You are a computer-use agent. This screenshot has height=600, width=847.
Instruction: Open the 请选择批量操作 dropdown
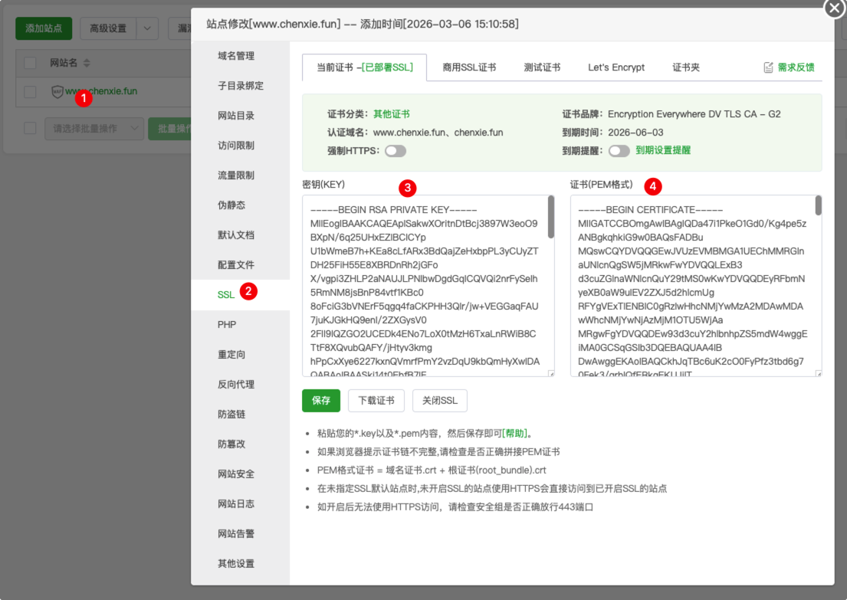click(94, 128)
